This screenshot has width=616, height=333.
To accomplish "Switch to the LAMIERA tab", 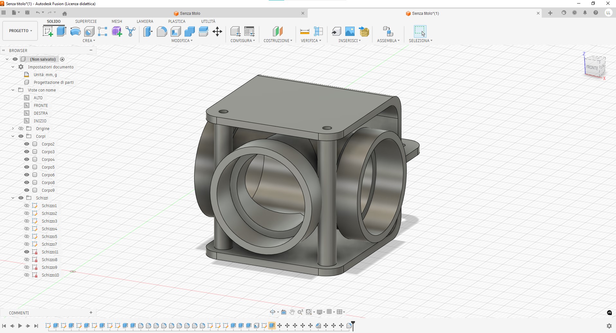I will 145,21.
